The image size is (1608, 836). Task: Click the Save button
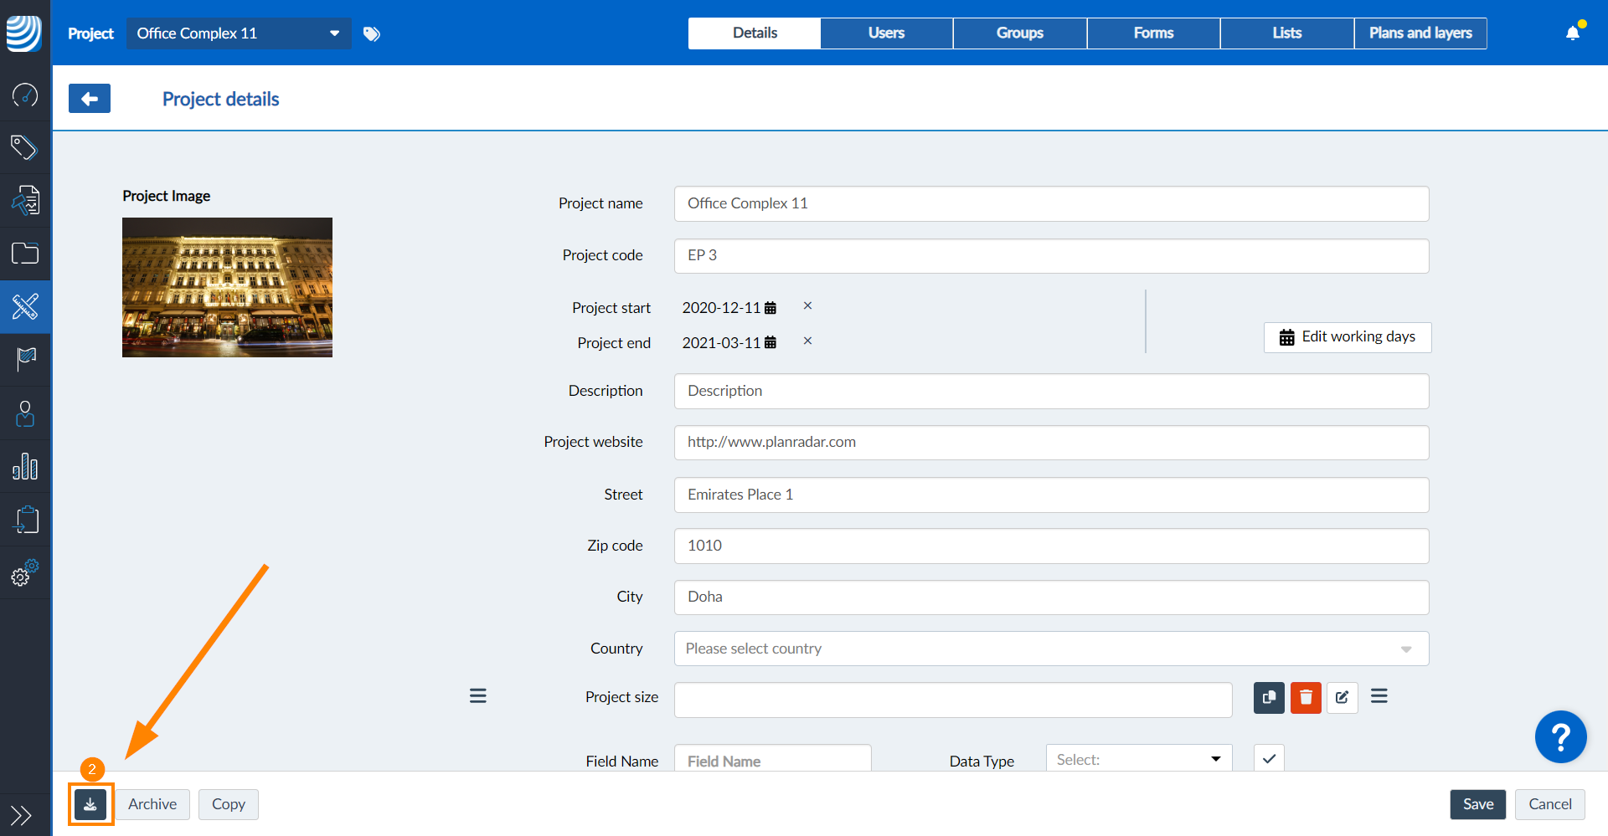pos(1478,804)
